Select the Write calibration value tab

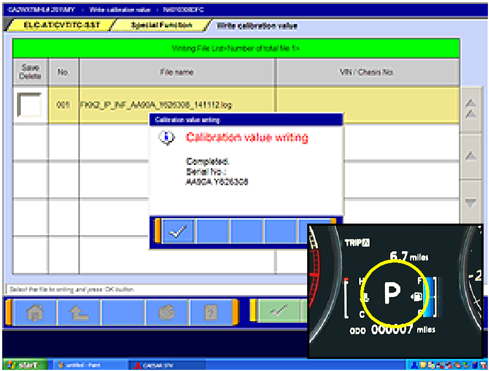click(257, 26)
